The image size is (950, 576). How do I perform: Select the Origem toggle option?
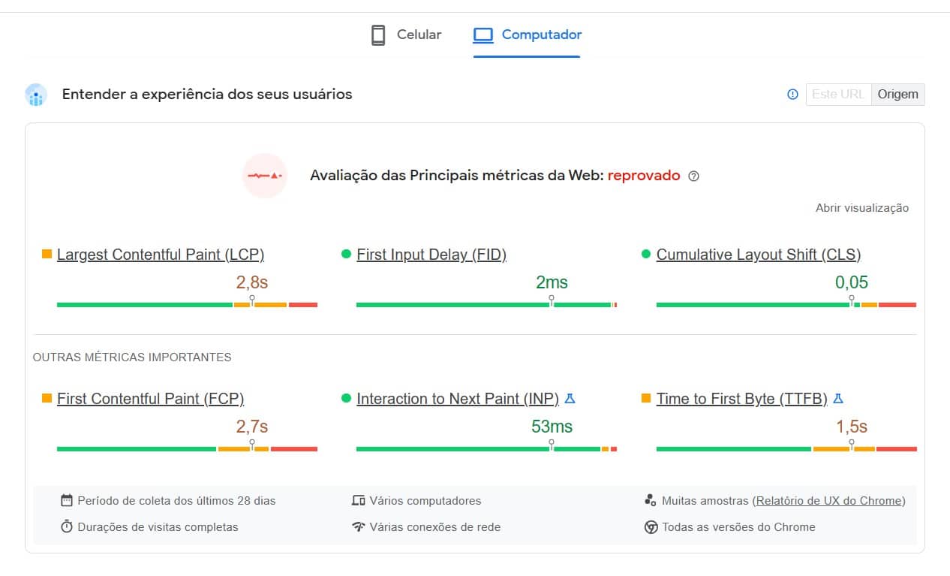pos(898,94)
